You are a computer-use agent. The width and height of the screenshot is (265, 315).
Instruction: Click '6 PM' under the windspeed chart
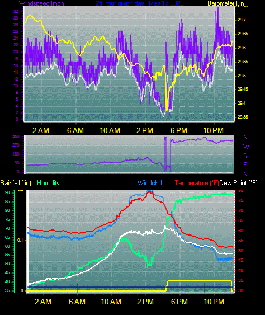[179, 130]
